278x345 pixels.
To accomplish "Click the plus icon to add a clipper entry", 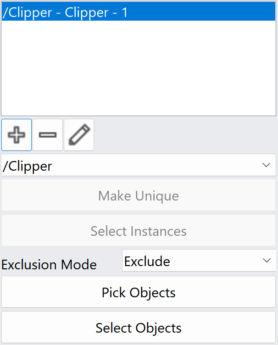I will (17, 135).
